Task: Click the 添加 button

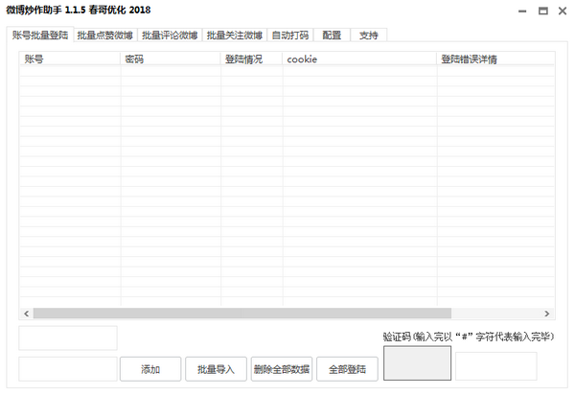Action: [x=150, y=369]
